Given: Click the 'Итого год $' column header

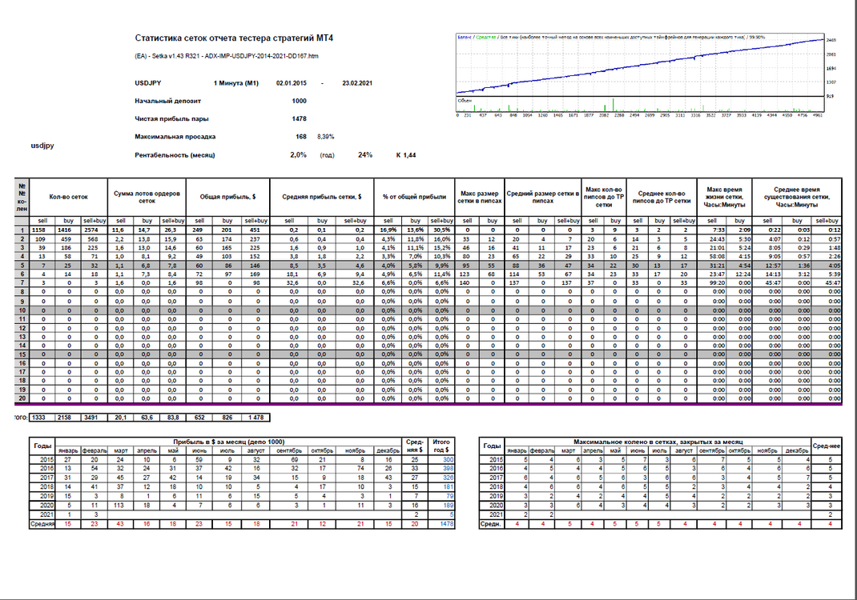Looking at the screenshot, I should click(x=441, y=446).
